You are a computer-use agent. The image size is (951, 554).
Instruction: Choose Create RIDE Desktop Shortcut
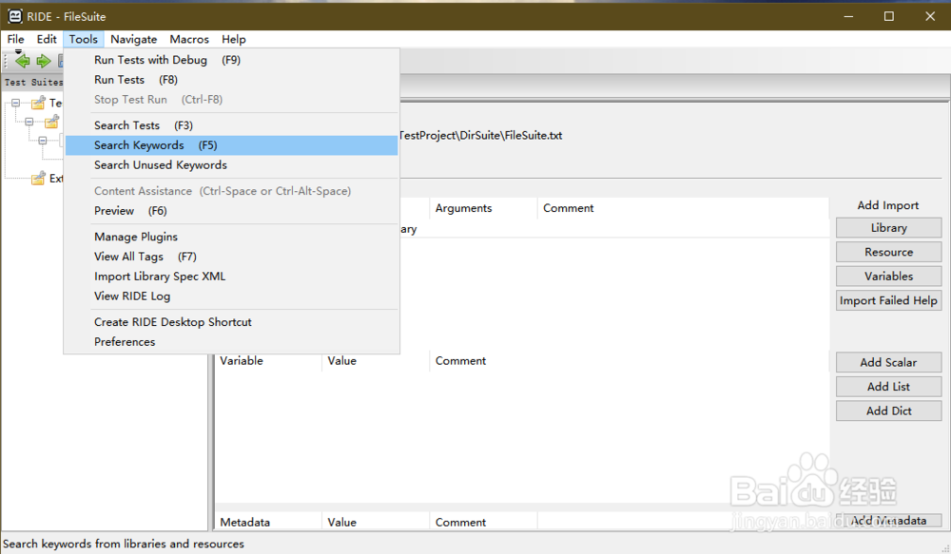(x=231, y=322)
